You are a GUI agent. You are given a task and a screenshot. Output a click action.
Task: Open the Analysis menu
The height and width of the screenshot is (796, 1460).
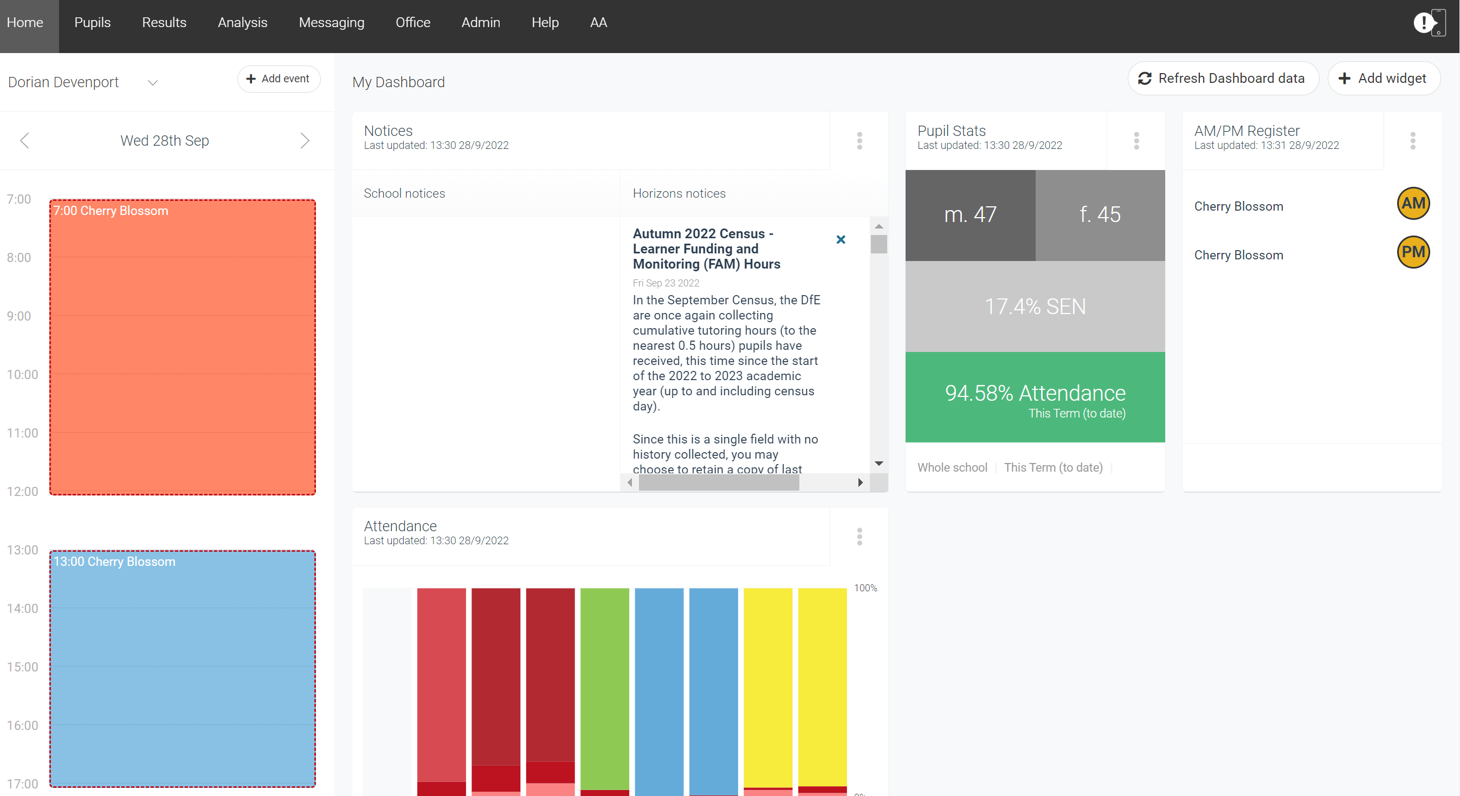[x=242, y=23]
